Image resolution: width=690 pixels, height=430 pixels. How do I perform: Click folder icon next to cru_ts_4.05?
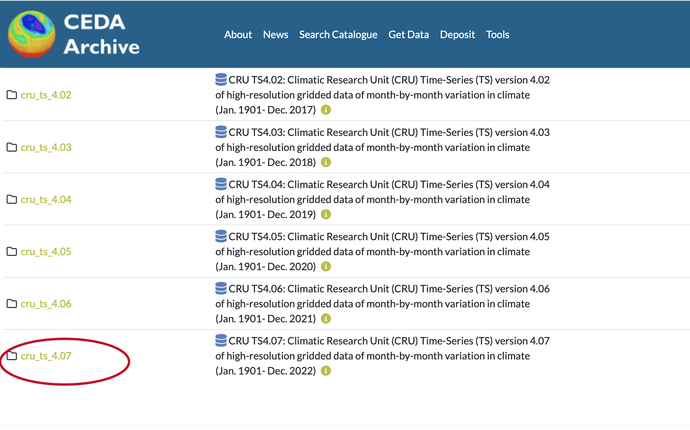tap(12, 251)
